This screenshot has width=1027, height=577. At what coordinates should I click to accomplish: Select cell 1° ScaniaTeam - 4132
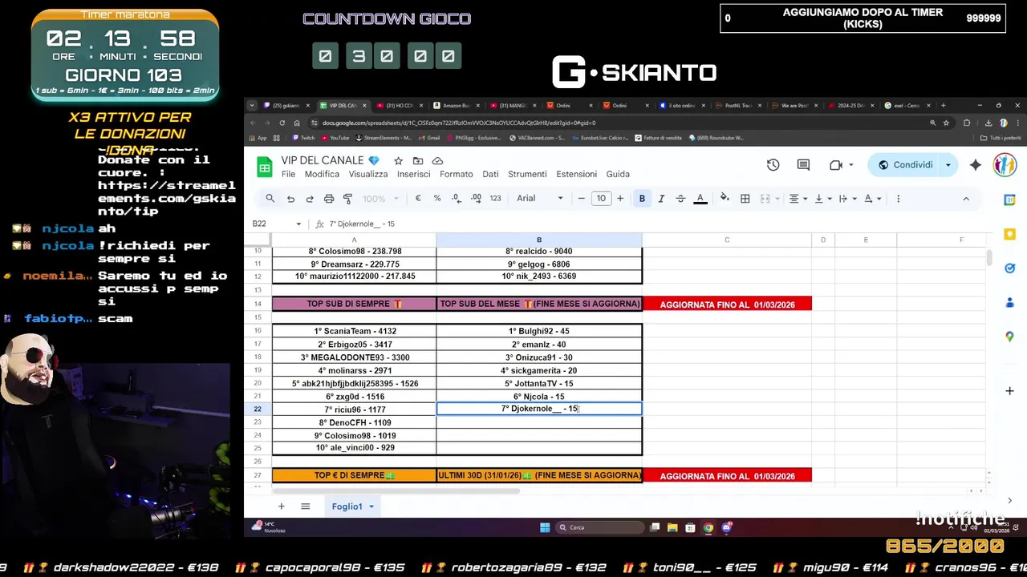coord(354,331)
